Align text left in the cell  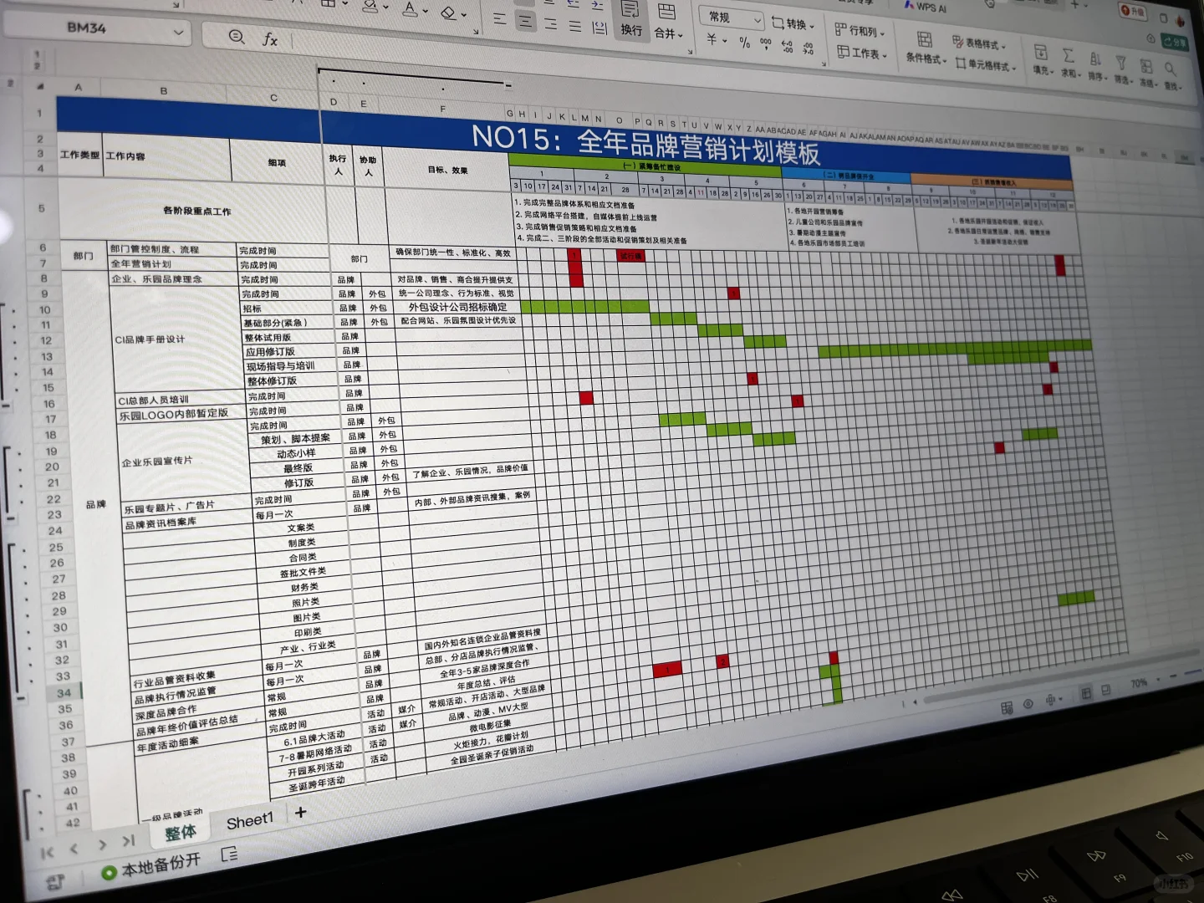[500, 18]
